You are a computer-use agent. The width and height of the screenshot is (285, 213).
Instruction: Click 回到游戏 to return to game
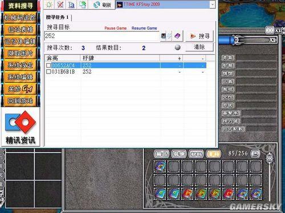click(20, 101)
